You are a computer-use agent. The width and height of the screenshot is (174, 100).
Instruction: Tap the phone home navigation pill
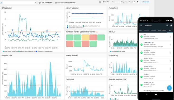pos(156,94)
